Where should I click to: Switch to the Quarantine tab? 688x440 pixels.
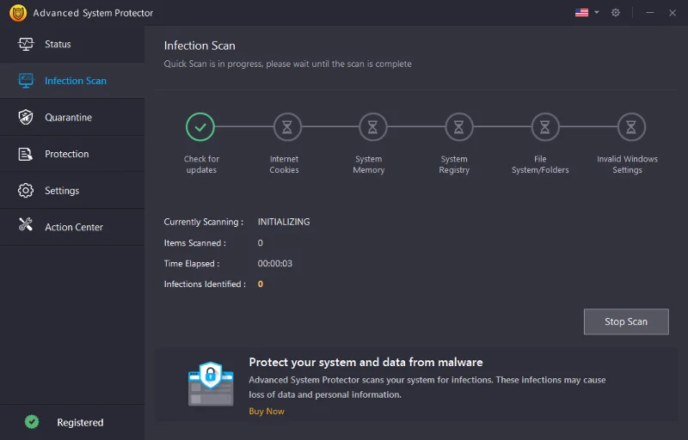click(x=68, y=118)
